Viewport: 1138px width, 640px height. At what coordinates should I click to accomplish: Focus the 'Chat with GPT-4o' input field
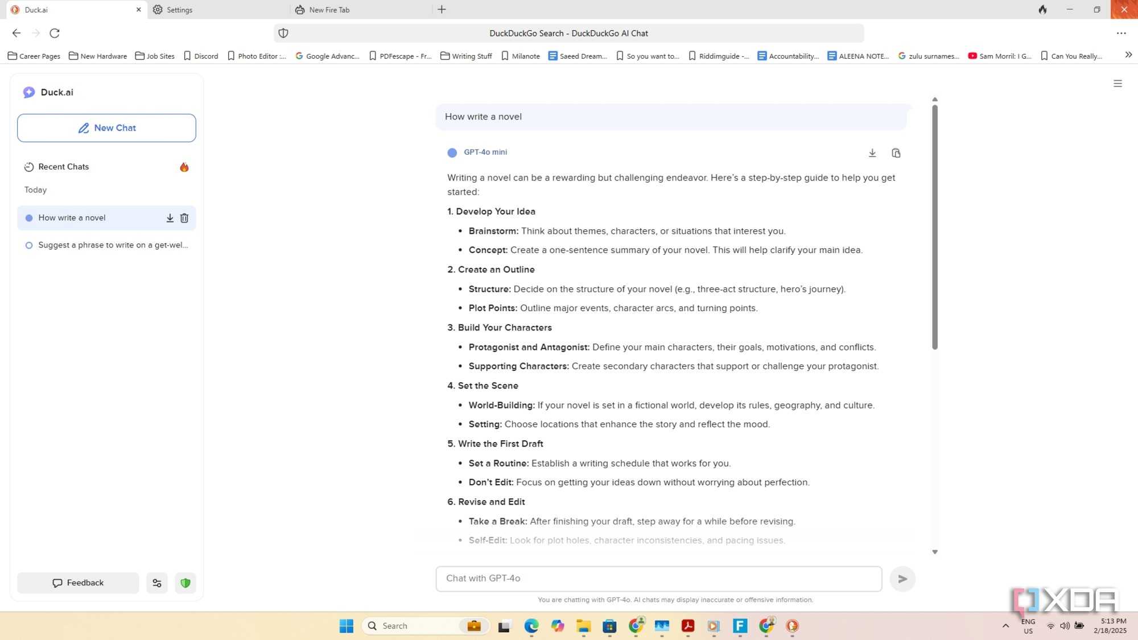pyautogui.click(x=659, y=579)
